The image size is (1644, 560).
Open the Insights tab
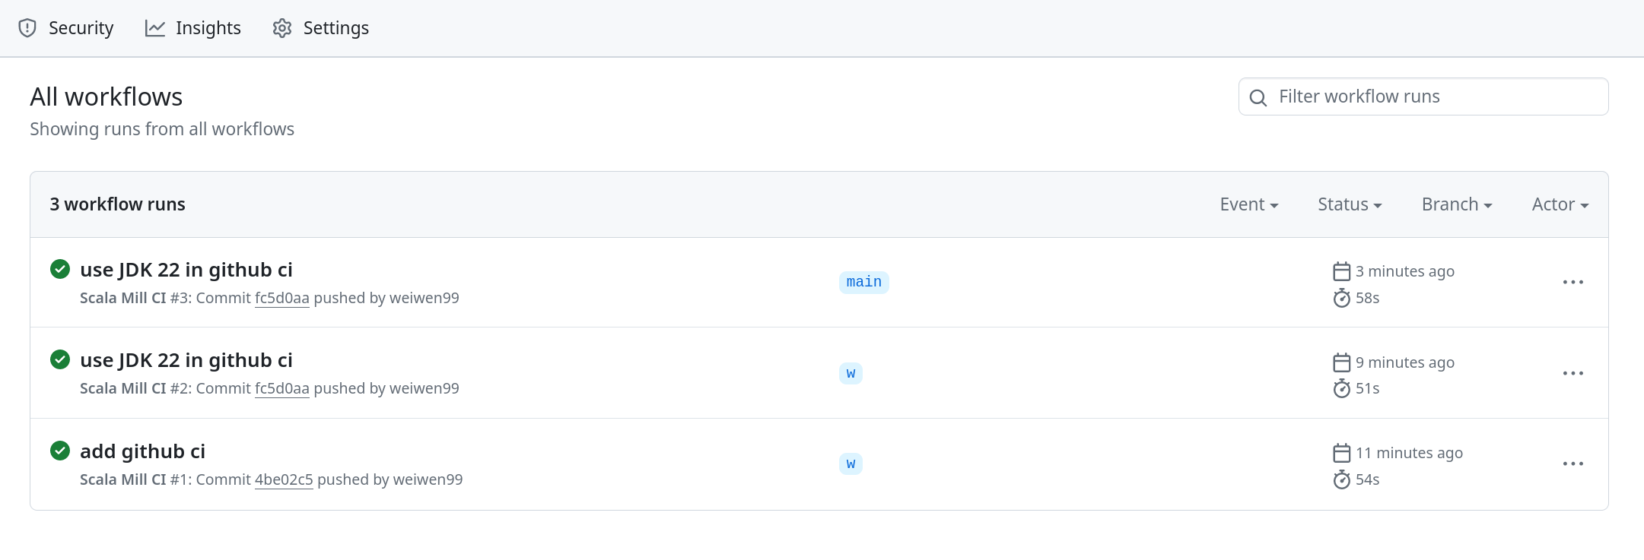pyautogui.click(x=193, y=28)
